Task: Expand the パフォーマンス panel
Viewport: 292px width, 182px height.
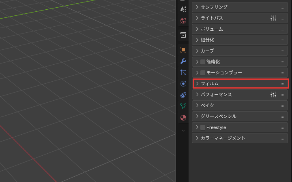Action: click(240, 95)
